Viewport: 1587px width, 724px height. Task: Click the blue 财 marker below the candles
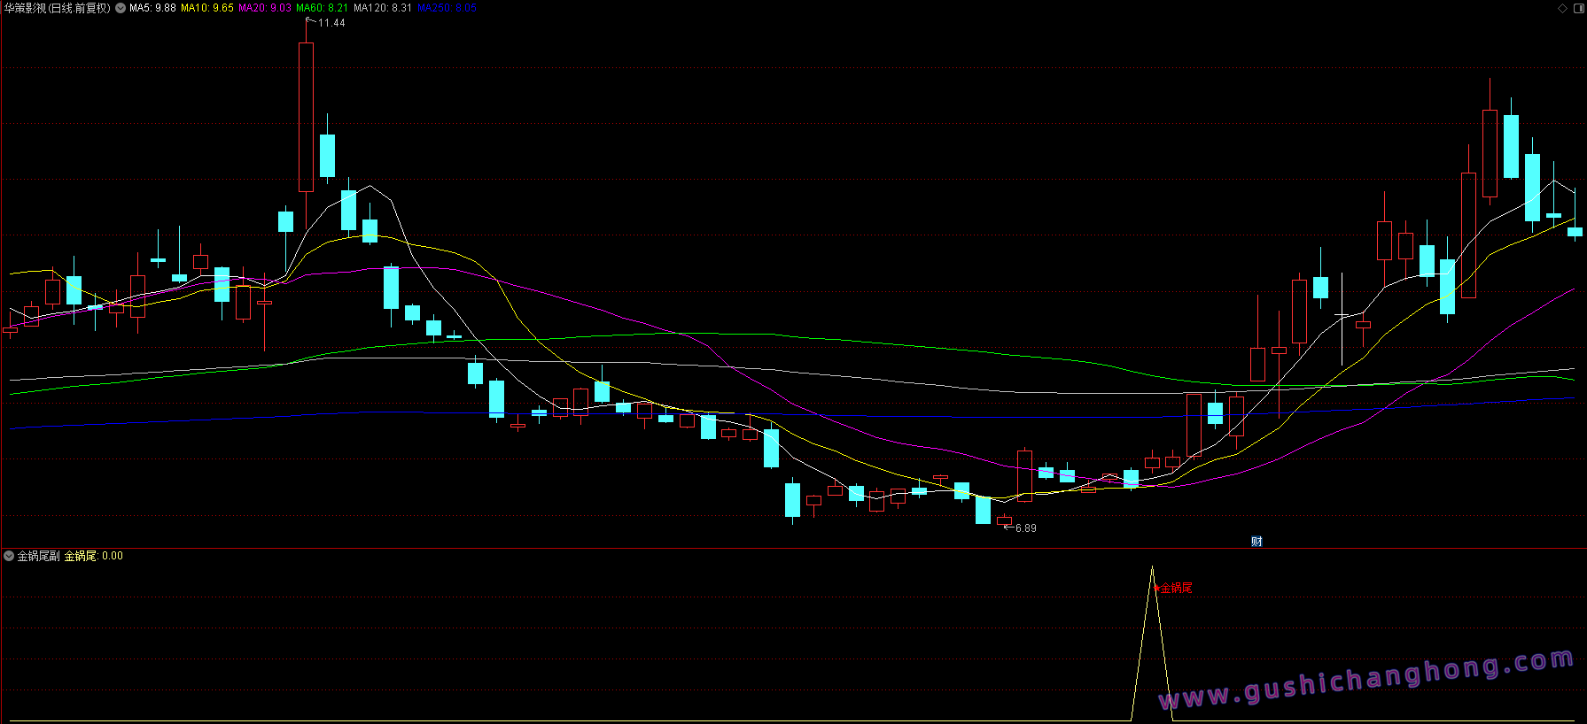coord(1256,542)
